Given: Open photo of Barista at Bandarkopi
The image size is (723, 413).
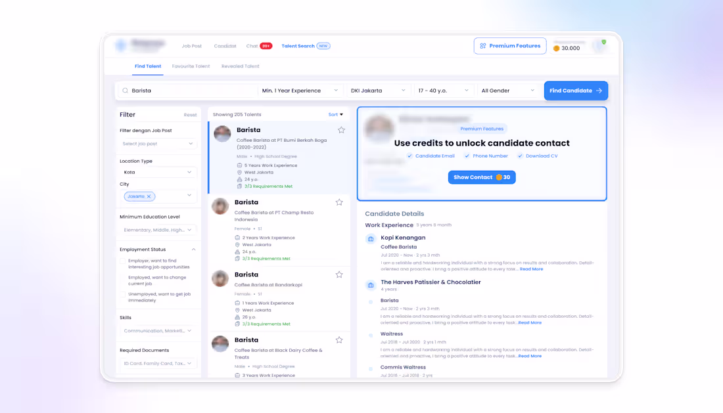Looking at the screenshot, I should tap(220, 278).
